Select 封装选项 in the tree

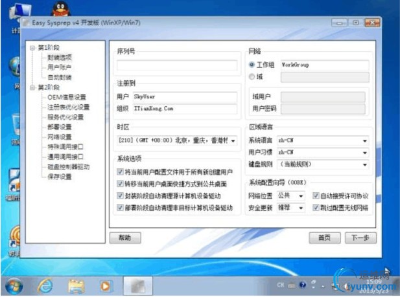(x=60, y=58)
